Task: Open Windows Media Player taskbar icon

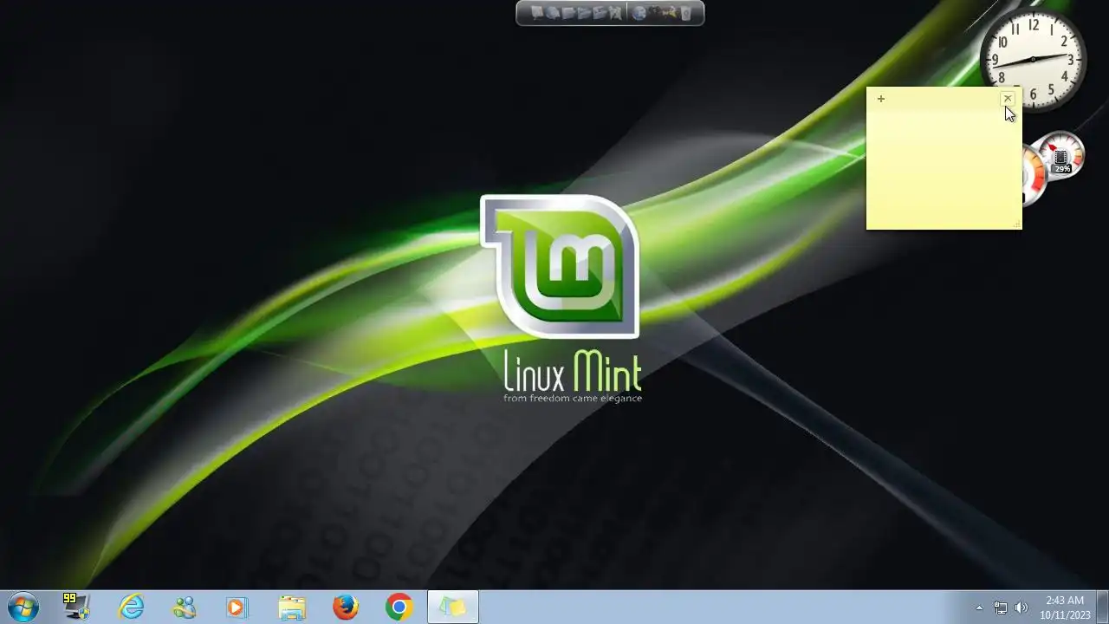Action: coord(237,608)
